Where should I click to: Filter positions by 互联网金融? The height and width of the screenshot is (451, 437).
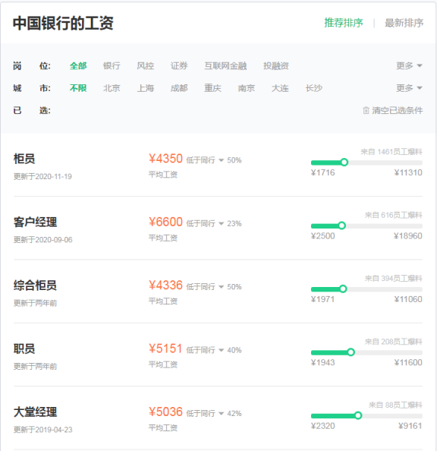(225, 66)
